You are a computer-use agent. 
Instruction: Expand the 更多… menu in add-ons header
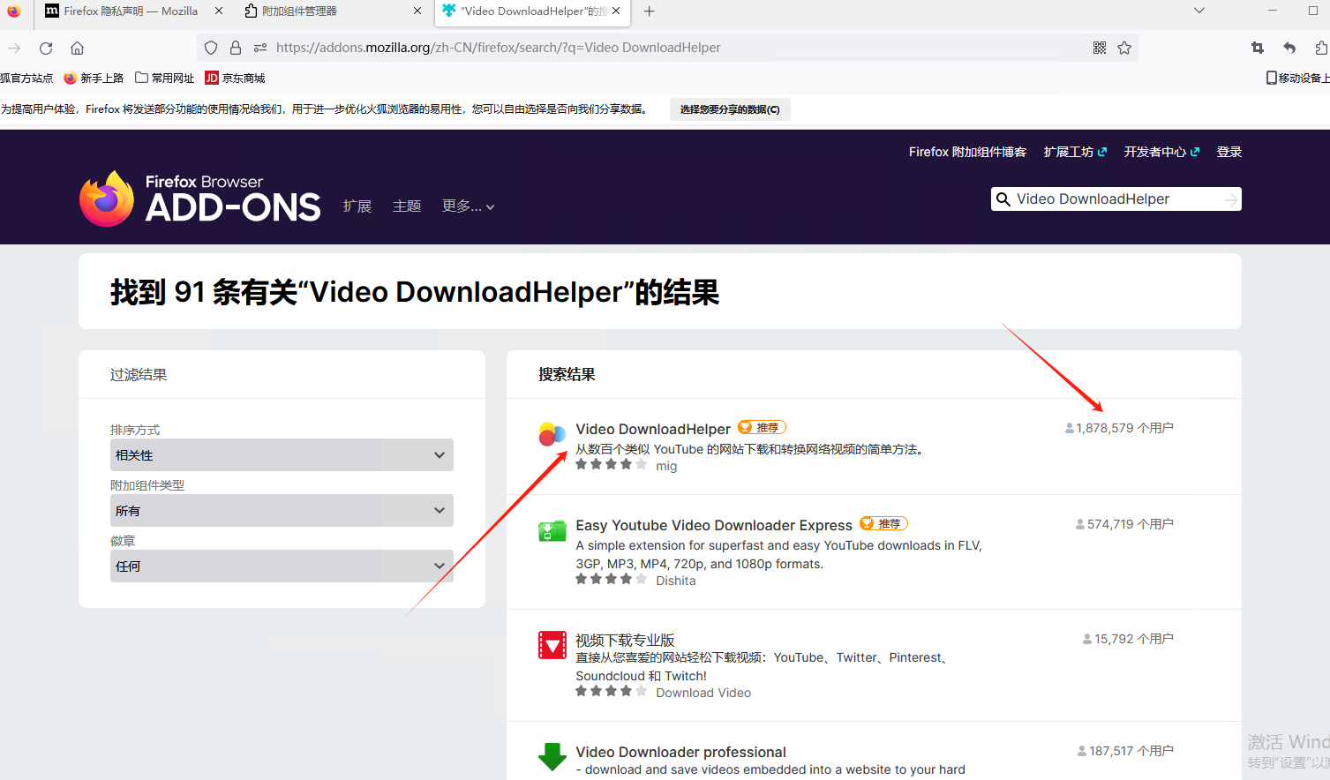pyautogui.click(x=468, y=206)
